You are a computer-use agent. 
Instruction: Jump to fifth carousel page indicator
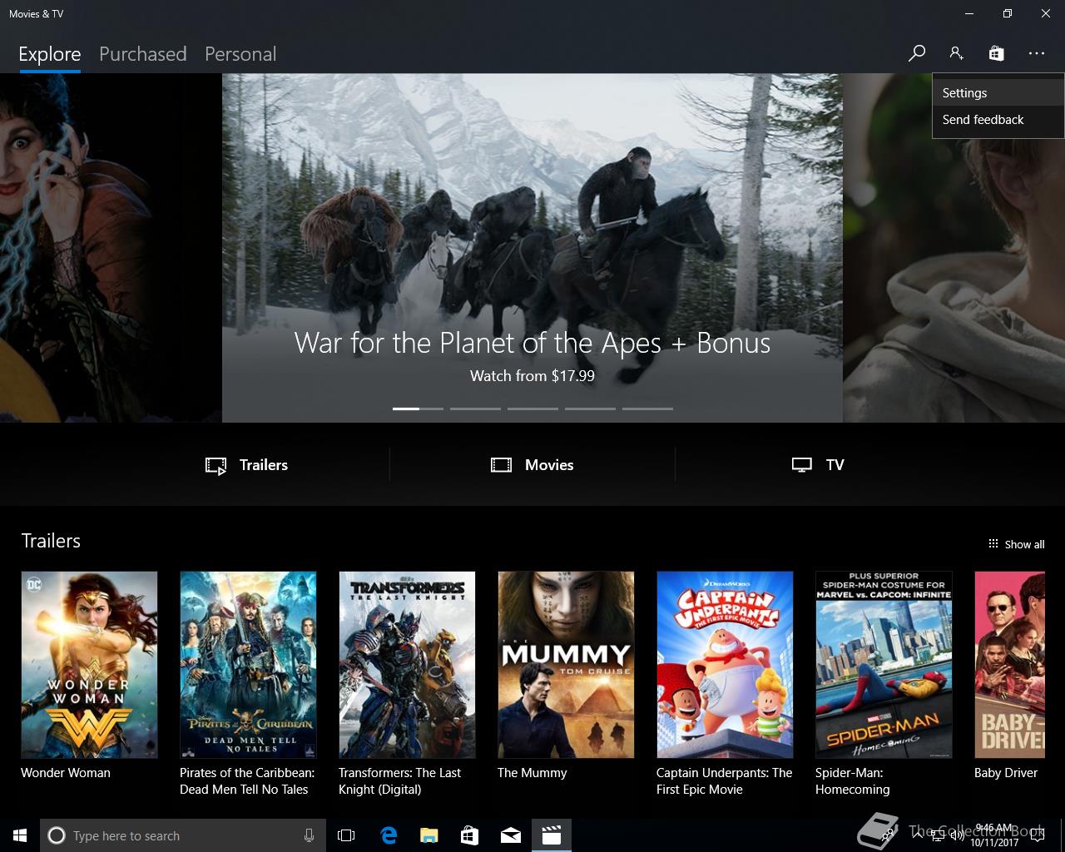[647, 409]
